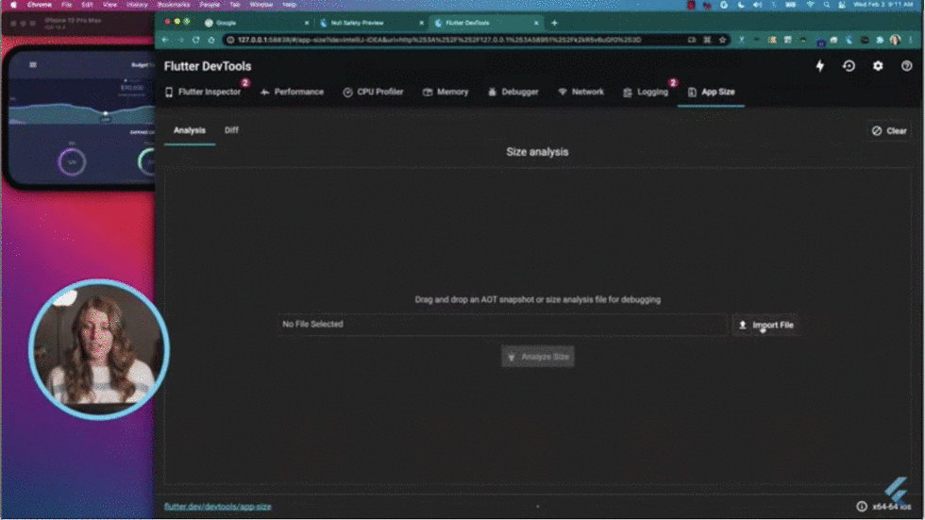The height and width of the screenshot is (520, 925).
Task: Open the History menu
Action: [137, 5]
